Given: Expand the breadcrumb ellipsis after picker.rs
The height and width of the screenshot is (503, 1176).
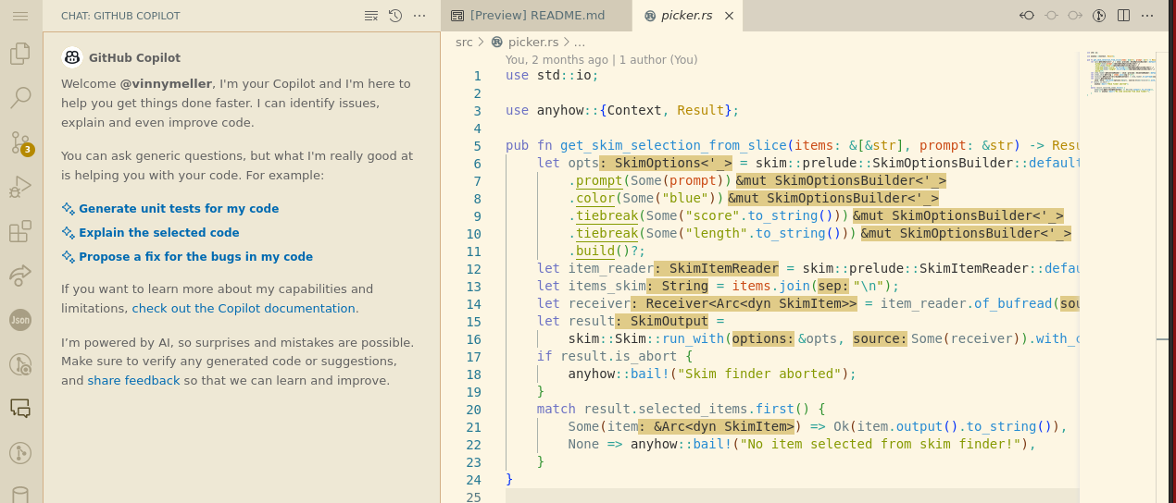Looking at the screenshot, I should [580, 42].
